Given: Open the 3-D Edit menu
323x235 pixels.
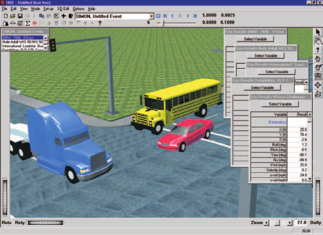Looking at the screenshot, I should [63, 9].
